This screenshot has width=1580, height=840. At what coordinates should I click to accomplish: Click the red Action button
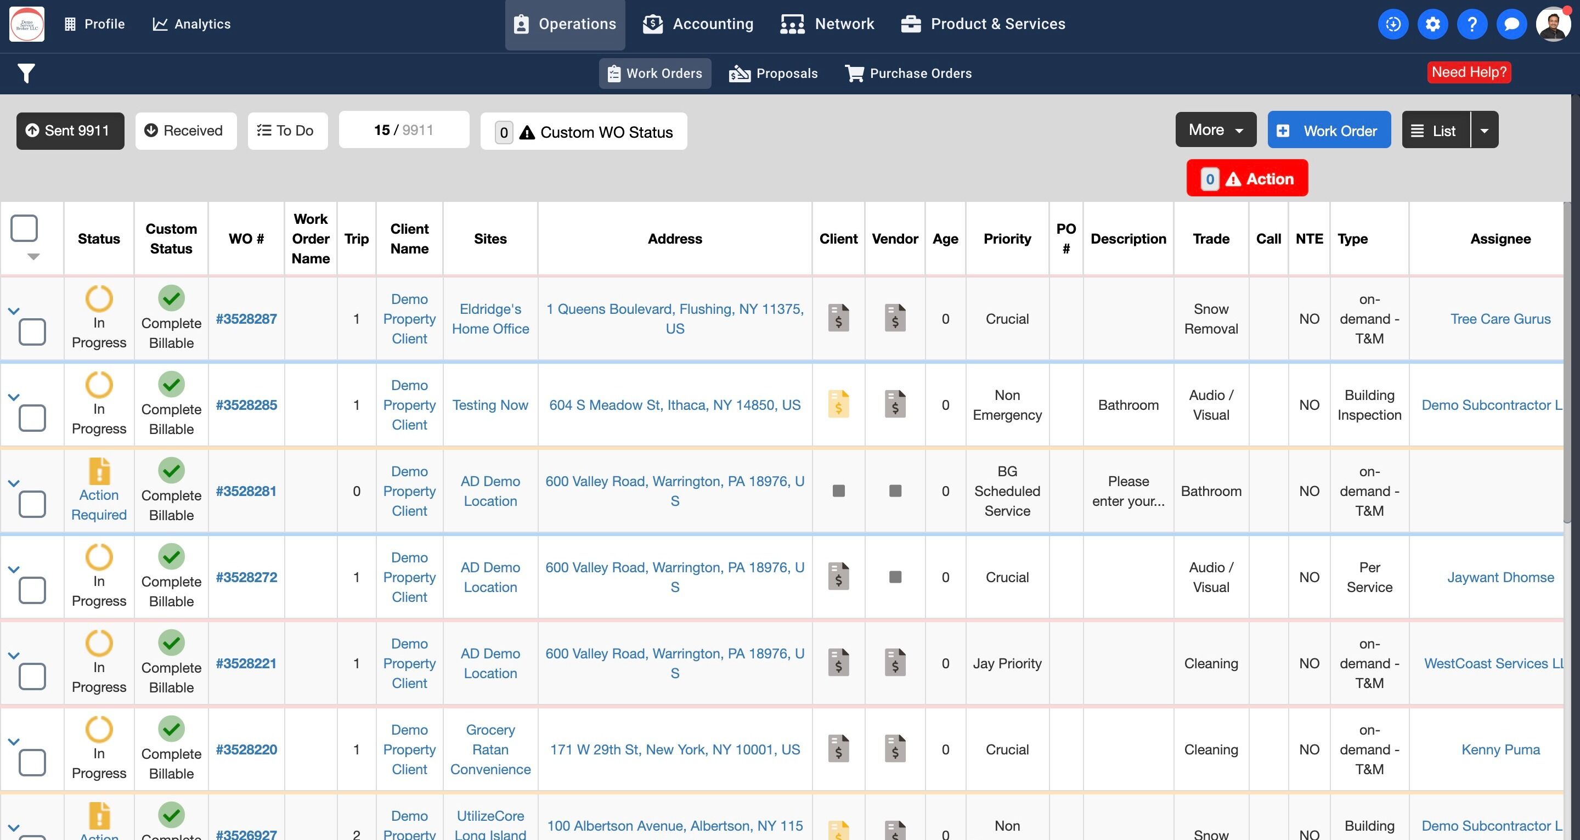pyautogui.click(x=1246, y=178)
